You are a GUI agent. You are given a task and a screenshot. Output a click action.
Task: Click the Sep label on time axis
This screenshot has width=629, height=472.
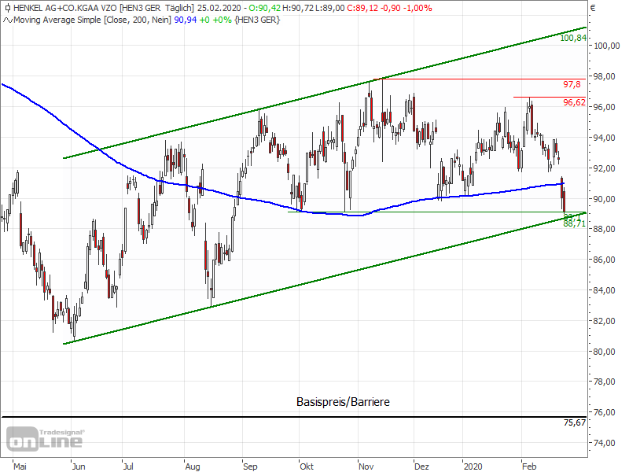coord(250,466)
